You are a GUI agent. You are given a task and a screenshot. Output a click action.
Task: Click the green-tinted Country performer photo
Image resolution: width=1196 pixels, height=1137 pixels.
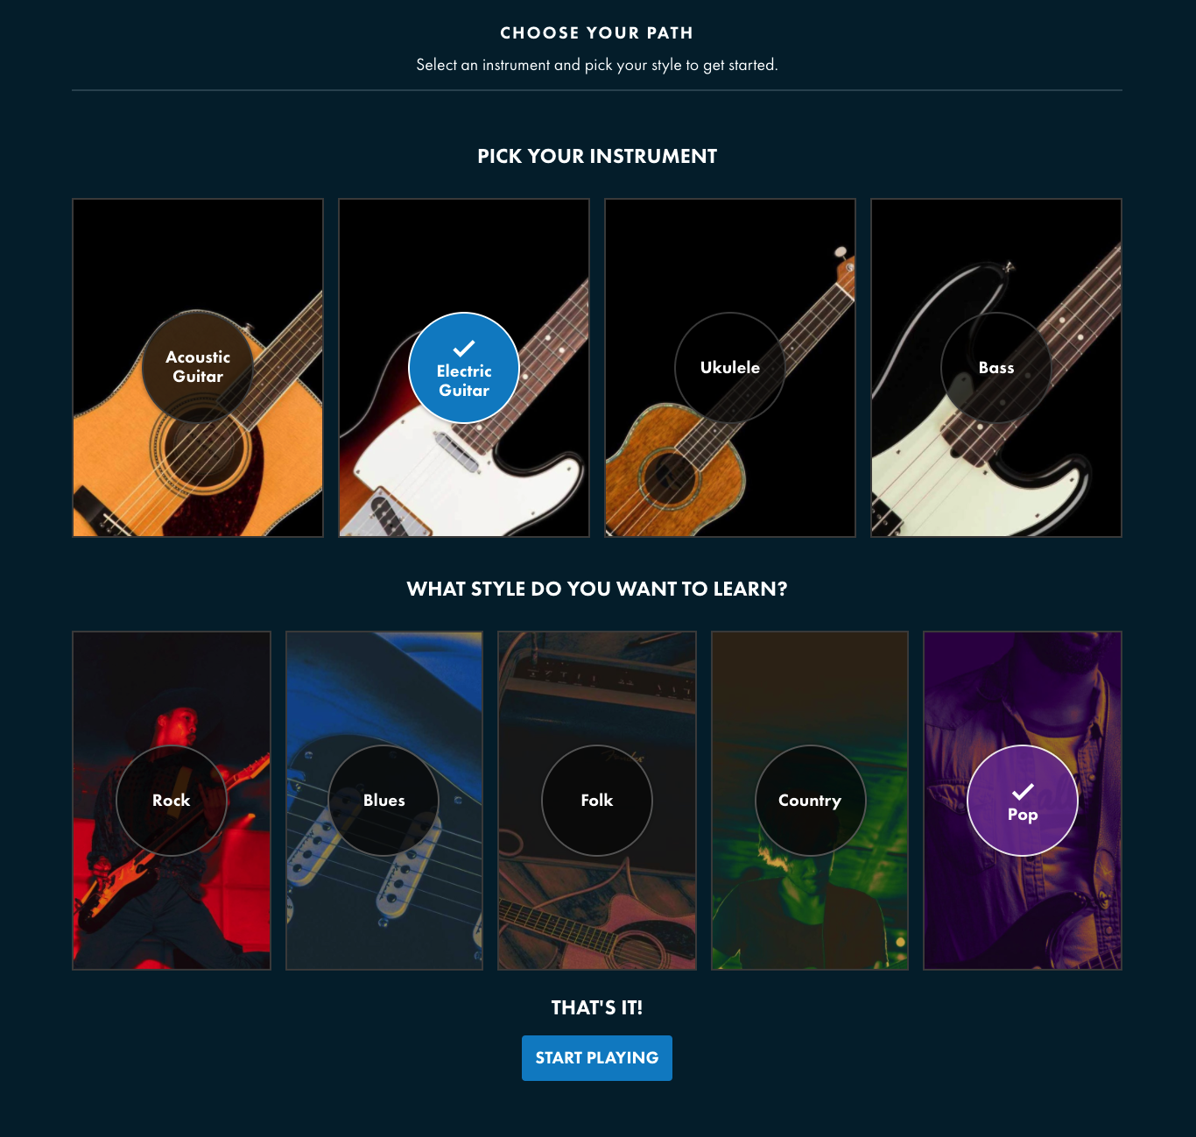pyautogui.click(x=810, y=911)
